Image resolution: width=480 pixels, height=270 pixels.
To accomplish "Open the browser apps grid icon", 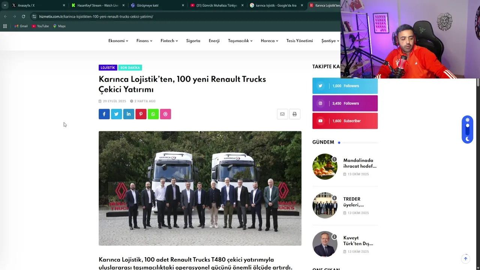I will click(x=5, y=26).
